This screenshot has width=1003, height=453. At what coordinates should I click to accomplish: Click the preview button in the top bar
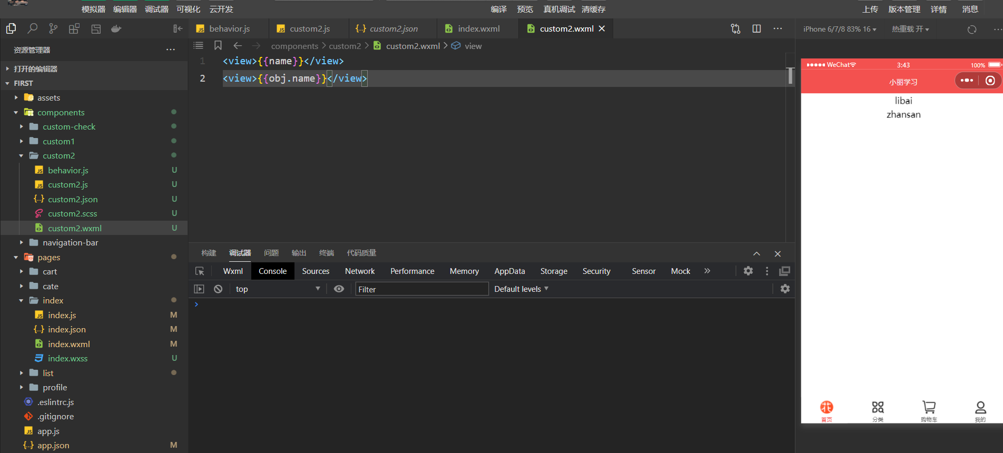click(x=525, y=9)
